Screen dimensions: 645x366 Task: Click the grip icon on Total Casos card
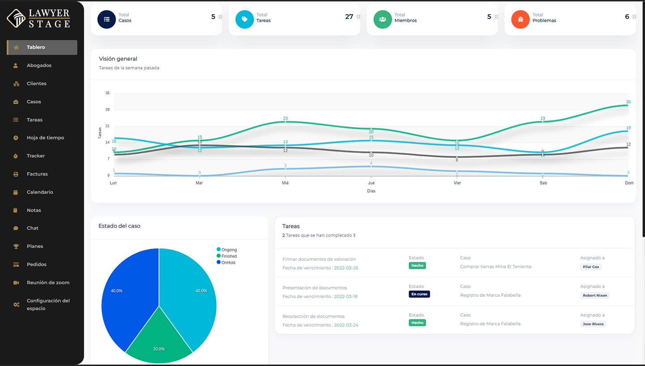click(x=220, y=17)
